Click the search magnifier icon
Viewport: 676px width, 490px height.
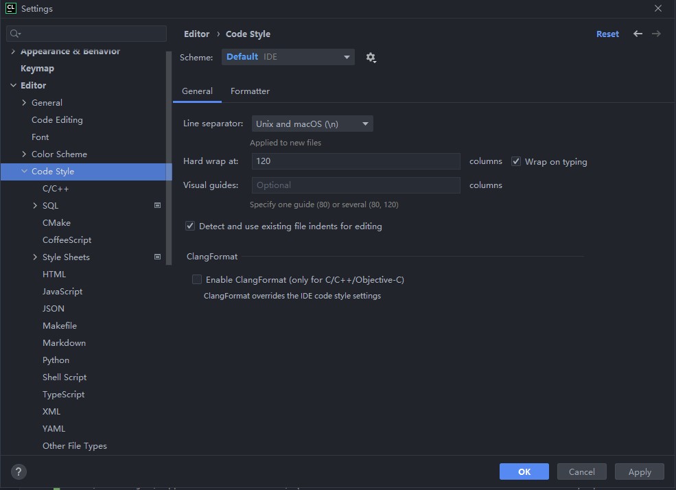(x=15, y=34)
